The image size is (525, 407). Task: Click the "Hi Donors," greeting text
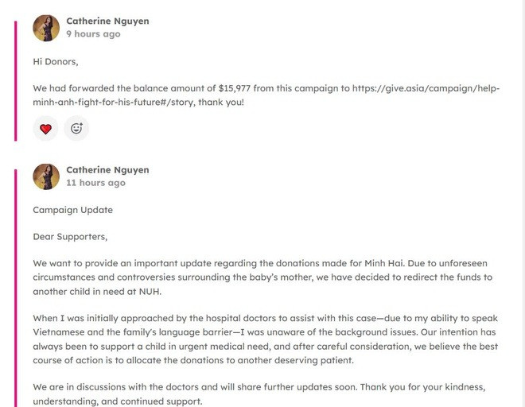[56, 61]
